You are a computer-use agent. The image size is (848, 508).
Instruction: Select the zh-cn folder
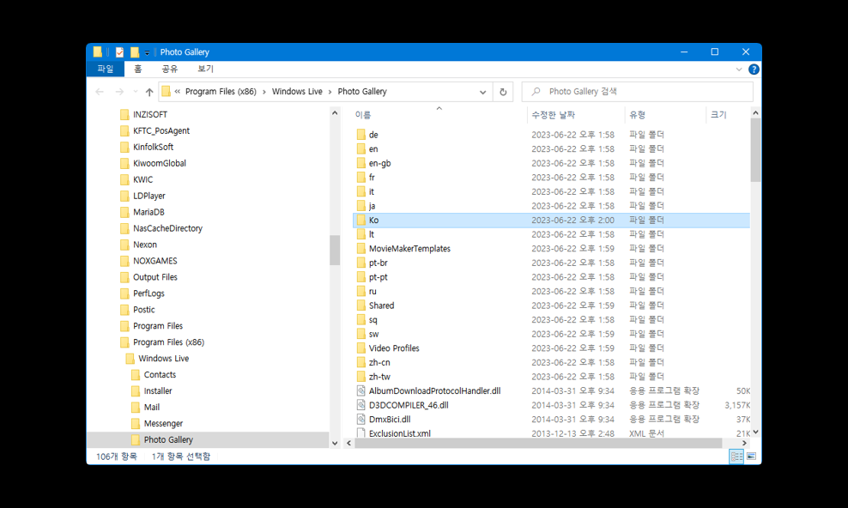coord(379,363)
